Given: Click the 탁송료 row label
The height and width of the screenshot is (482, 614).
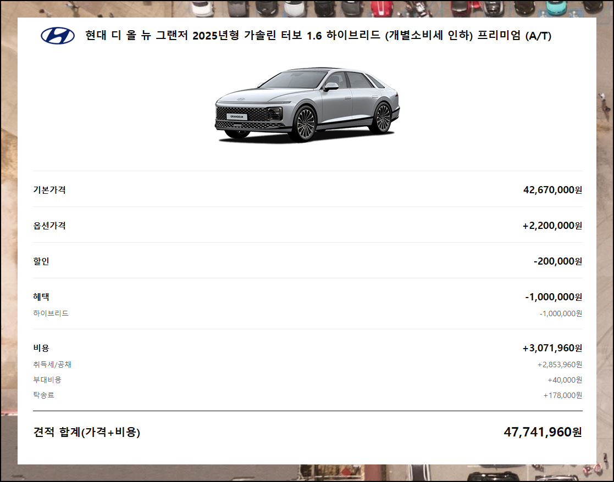Looking at the screenshot, I should pyautogui.click(x=43, y=395).
